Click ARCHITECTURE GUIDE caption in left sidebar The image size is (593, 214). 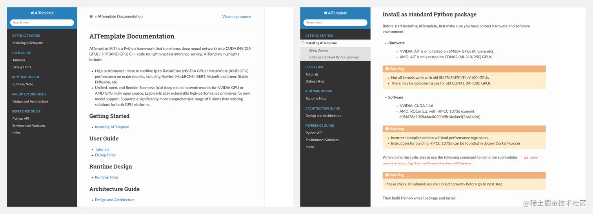click(x=29, y=94)
